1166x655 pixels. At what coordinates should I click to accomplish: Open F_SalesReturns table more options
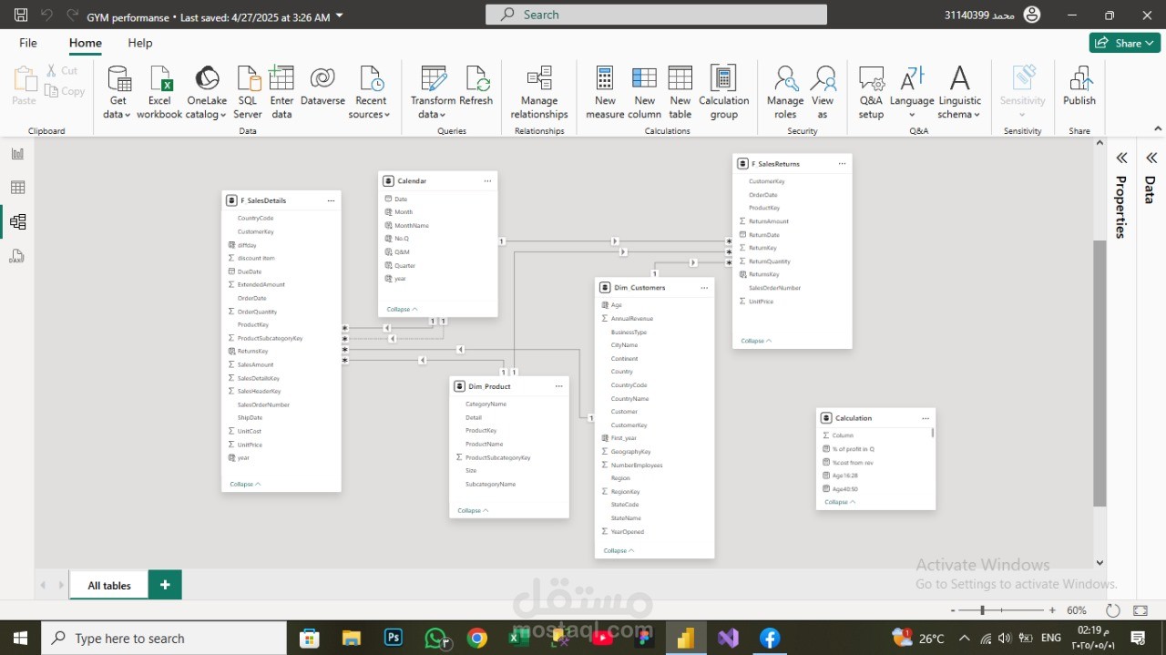(x=842, y=164)
